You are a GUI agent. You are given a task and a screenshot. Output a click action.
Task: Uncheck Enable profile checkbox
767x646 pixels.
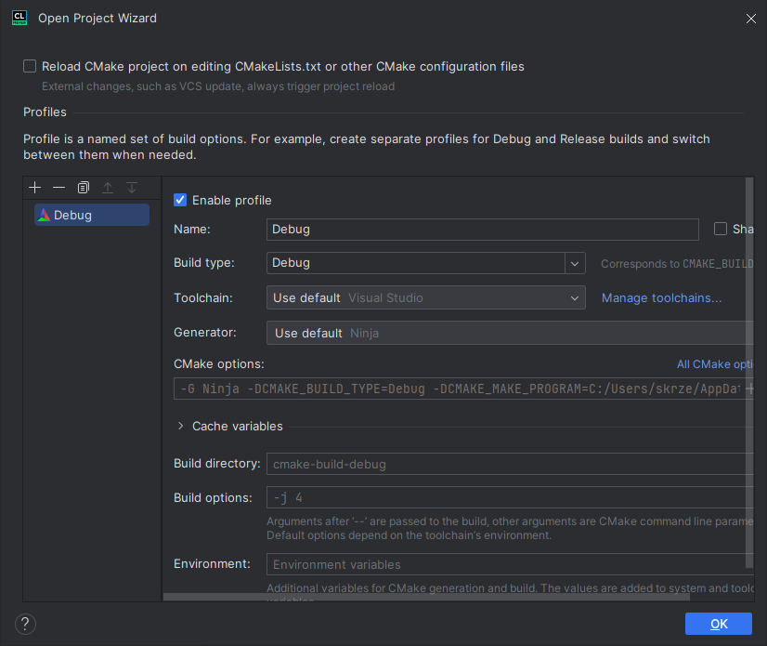(180, 200)
